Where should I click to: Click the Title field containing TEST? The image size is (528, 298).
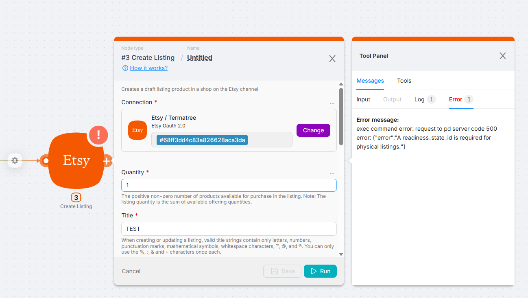pos(229,229)
